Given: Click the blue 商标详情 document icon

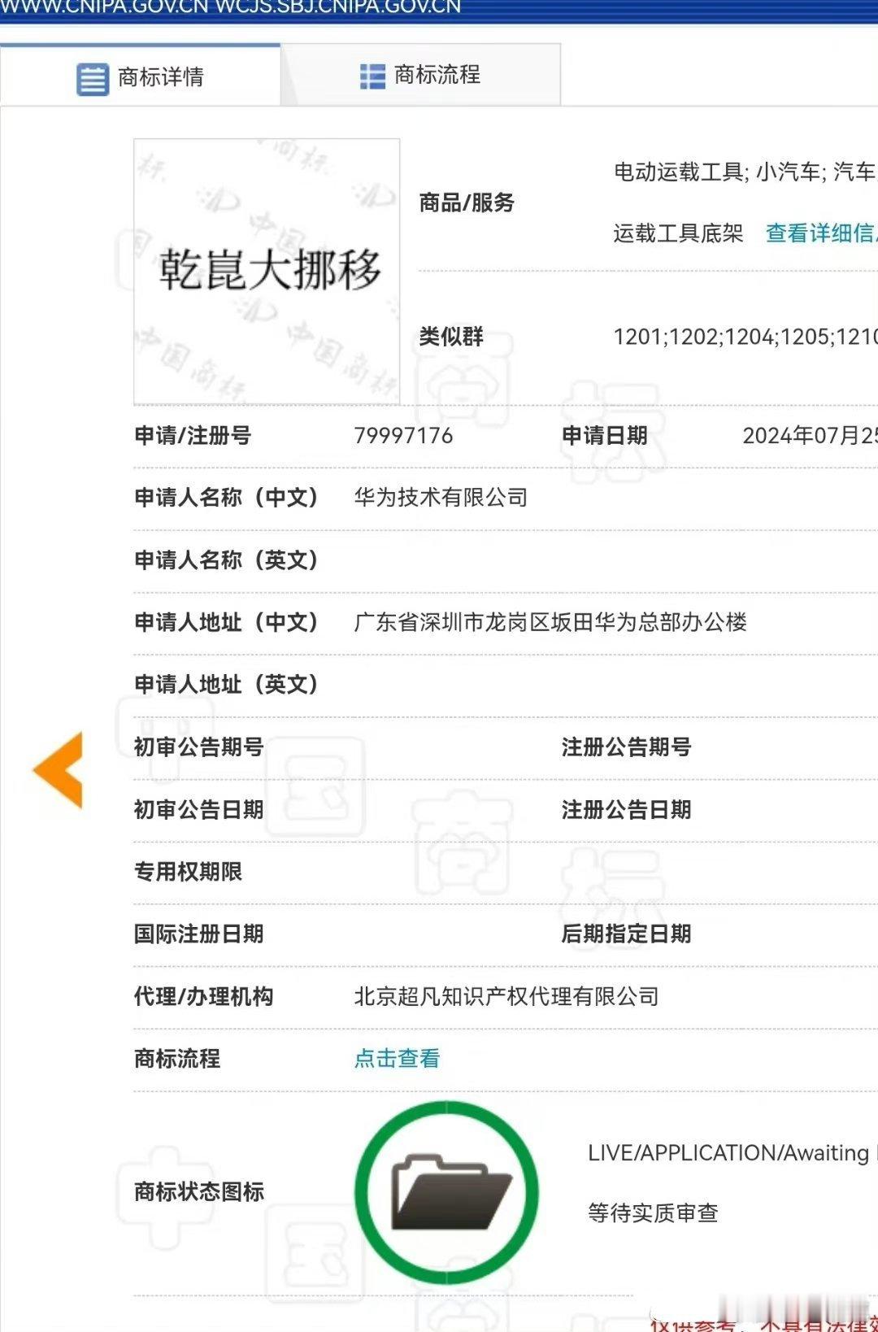Looking at the screenshot, I should (x=93, y=80).
